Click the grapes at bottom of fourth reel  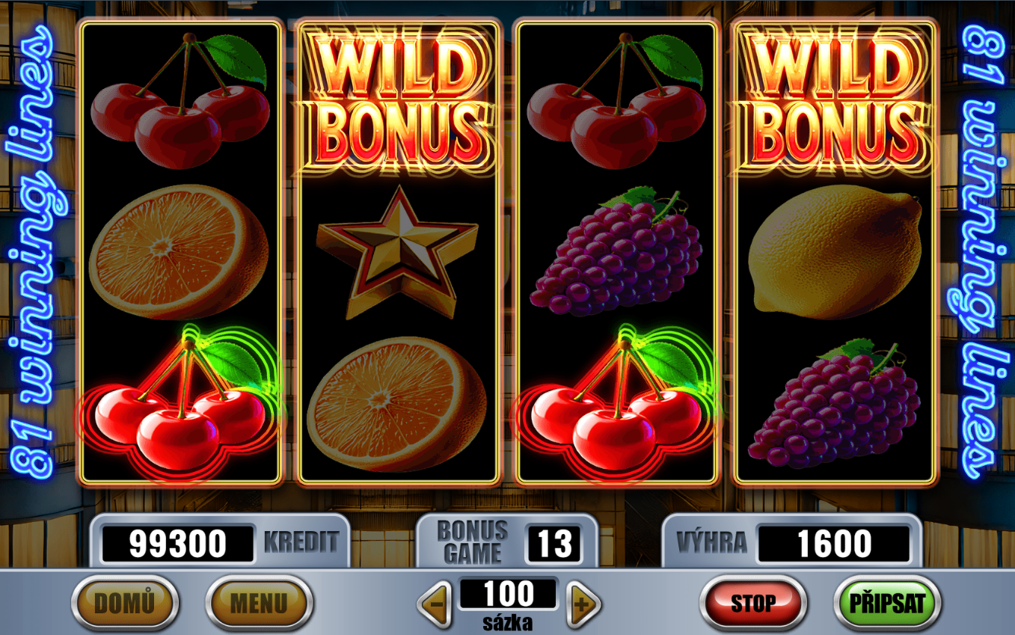click(x=835, y=403)
